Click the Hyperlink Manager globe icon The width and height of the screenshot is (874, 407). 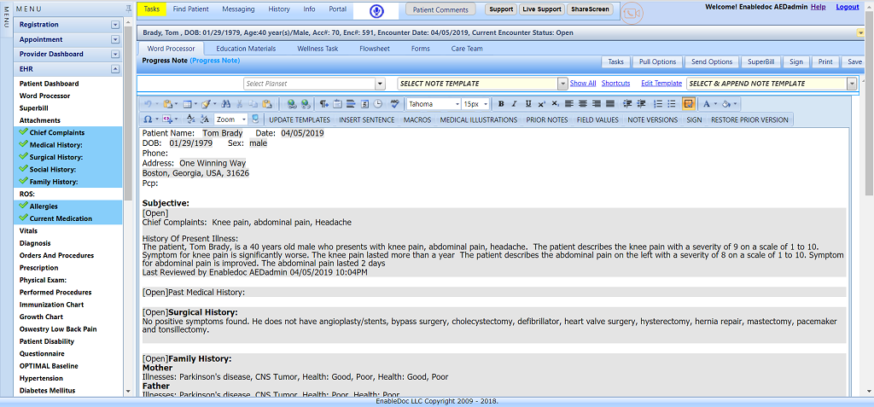point(292,104)
